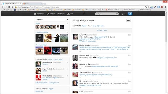
Task: Click the color picker eyedropper extension icon
Action: click(155, 7)
